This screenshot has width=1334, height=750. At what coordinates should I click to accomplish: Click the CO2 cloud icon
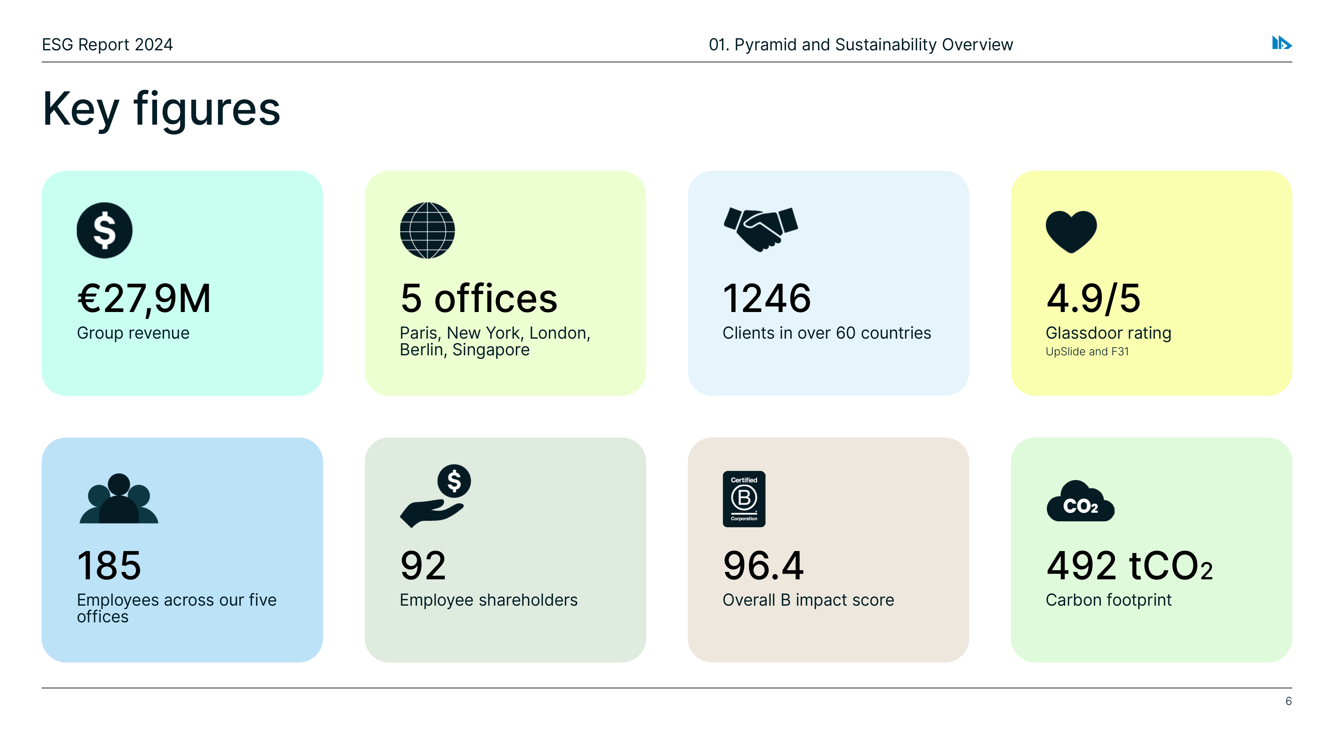click(1080, 501)
